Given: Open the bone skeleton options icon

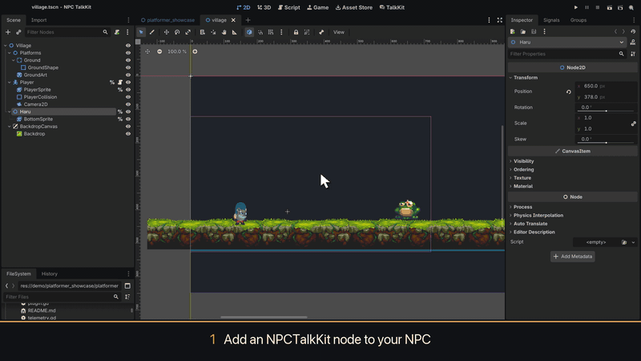Looking at the screenshot, I should click(321, 32).
